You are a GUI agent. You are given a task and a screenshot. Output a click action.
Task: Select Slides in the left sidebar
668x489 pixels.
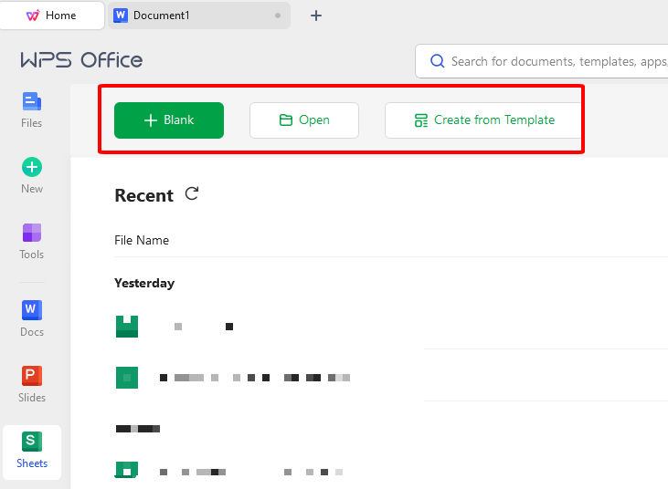[x=31, y=384]
